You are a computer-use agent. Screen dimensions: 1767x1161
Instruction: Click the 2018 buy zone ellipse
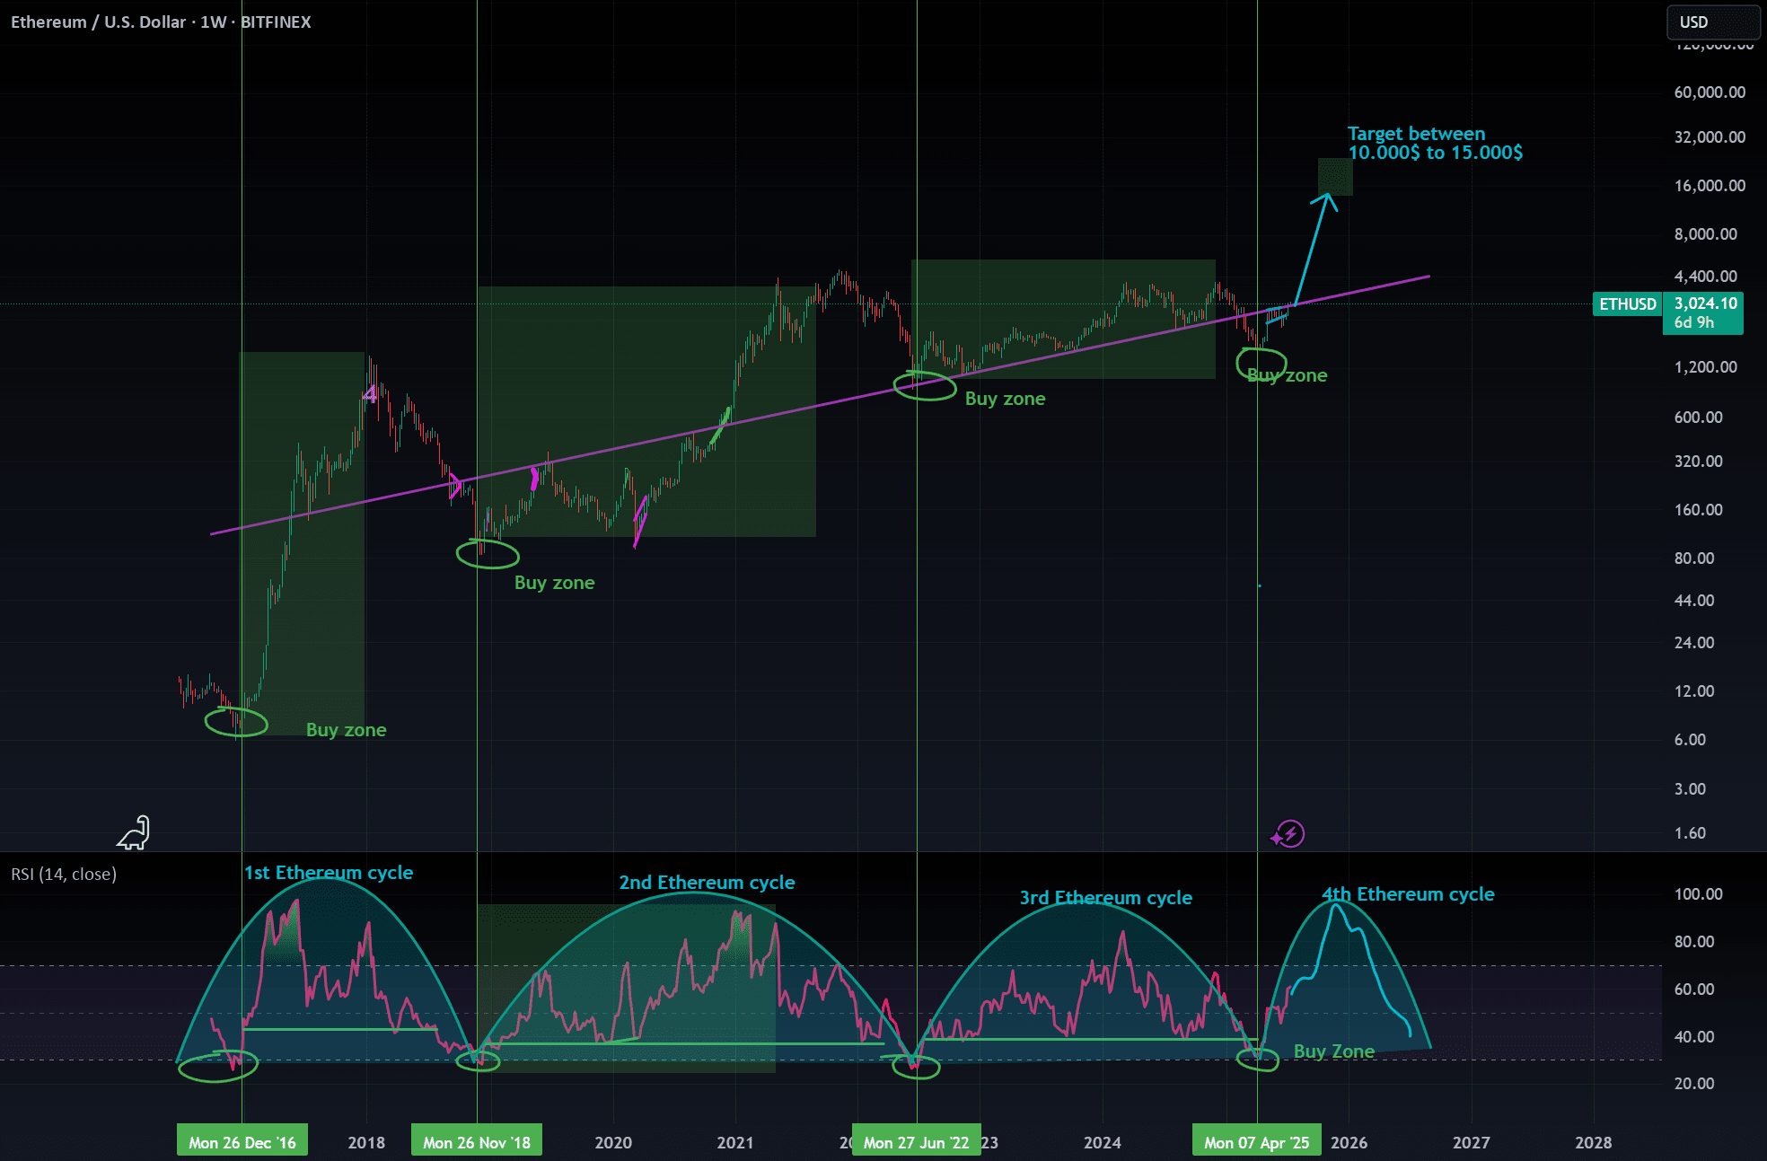click(488, 554)
